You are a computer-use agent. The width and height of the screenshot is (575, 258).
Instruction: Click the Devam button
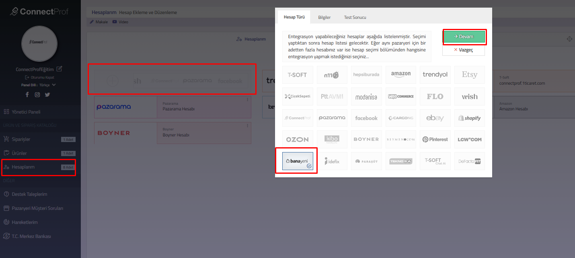click(464, 37)
